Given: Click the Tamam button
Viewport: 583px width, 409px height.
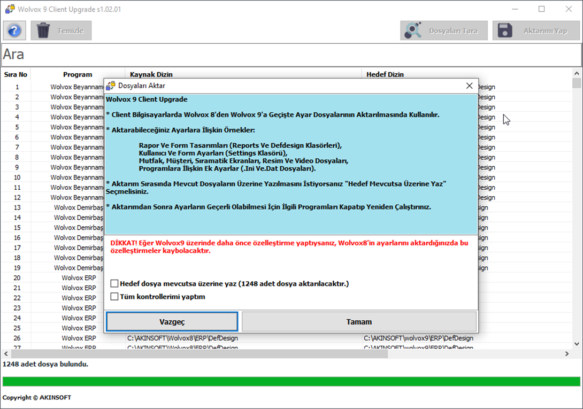Looking at the screenshot, I should click(359, 322).
